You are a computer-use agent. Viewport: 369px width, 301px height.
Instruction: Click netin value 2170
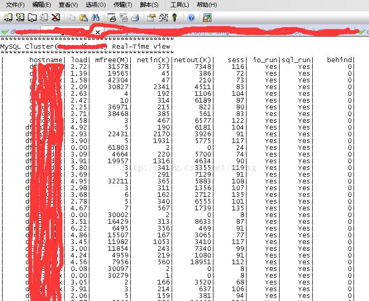pyautogui.click(x=162, y=134)
